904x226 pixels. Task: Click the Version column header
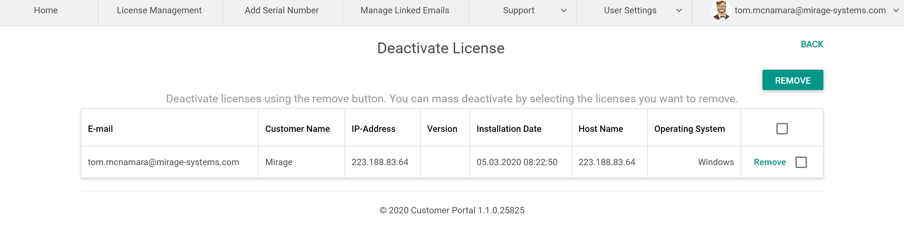[442, 129]
